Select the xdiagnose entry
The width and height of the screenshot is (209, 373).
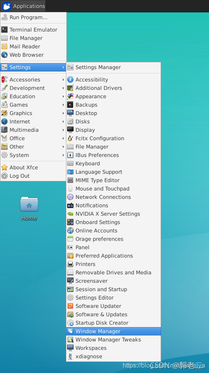(113, 356)
